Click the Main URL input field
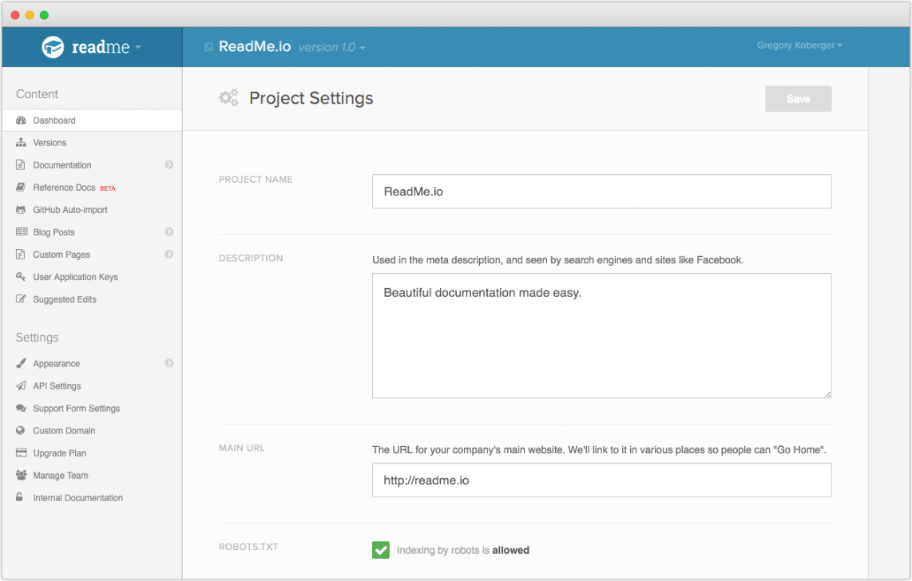 [x=601, y=480]
